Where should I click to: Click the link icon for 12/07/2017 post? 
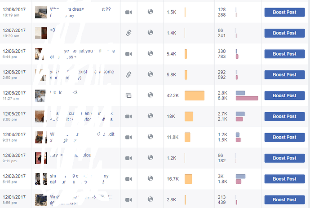click(128, 33)
